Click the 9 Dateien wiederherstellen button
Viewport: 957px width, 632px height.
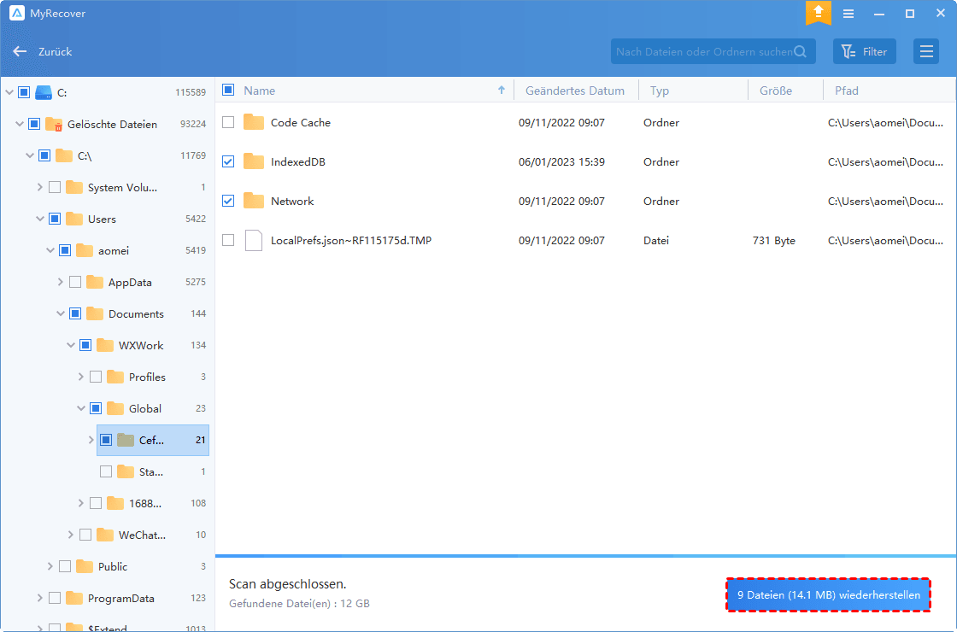pyautogui.click(x=828, y=595)
